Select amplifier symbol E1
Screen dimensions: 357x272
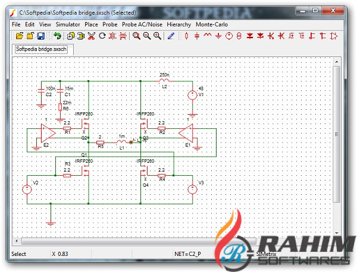(x=186, y=133)
